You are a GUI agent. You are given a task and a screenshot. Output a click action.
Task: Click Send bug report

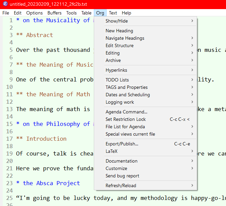tap(122, 176)
